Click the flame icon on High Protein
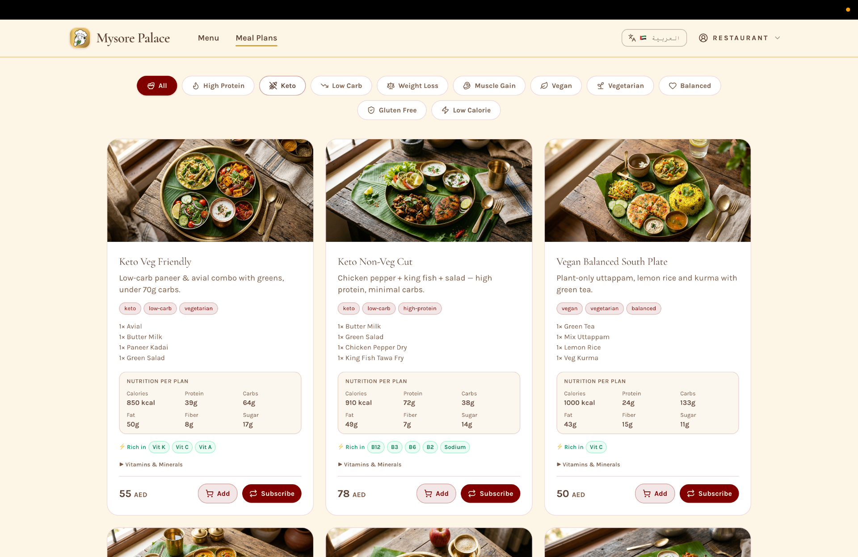This screenshot has width=858, height=557. 196,86
